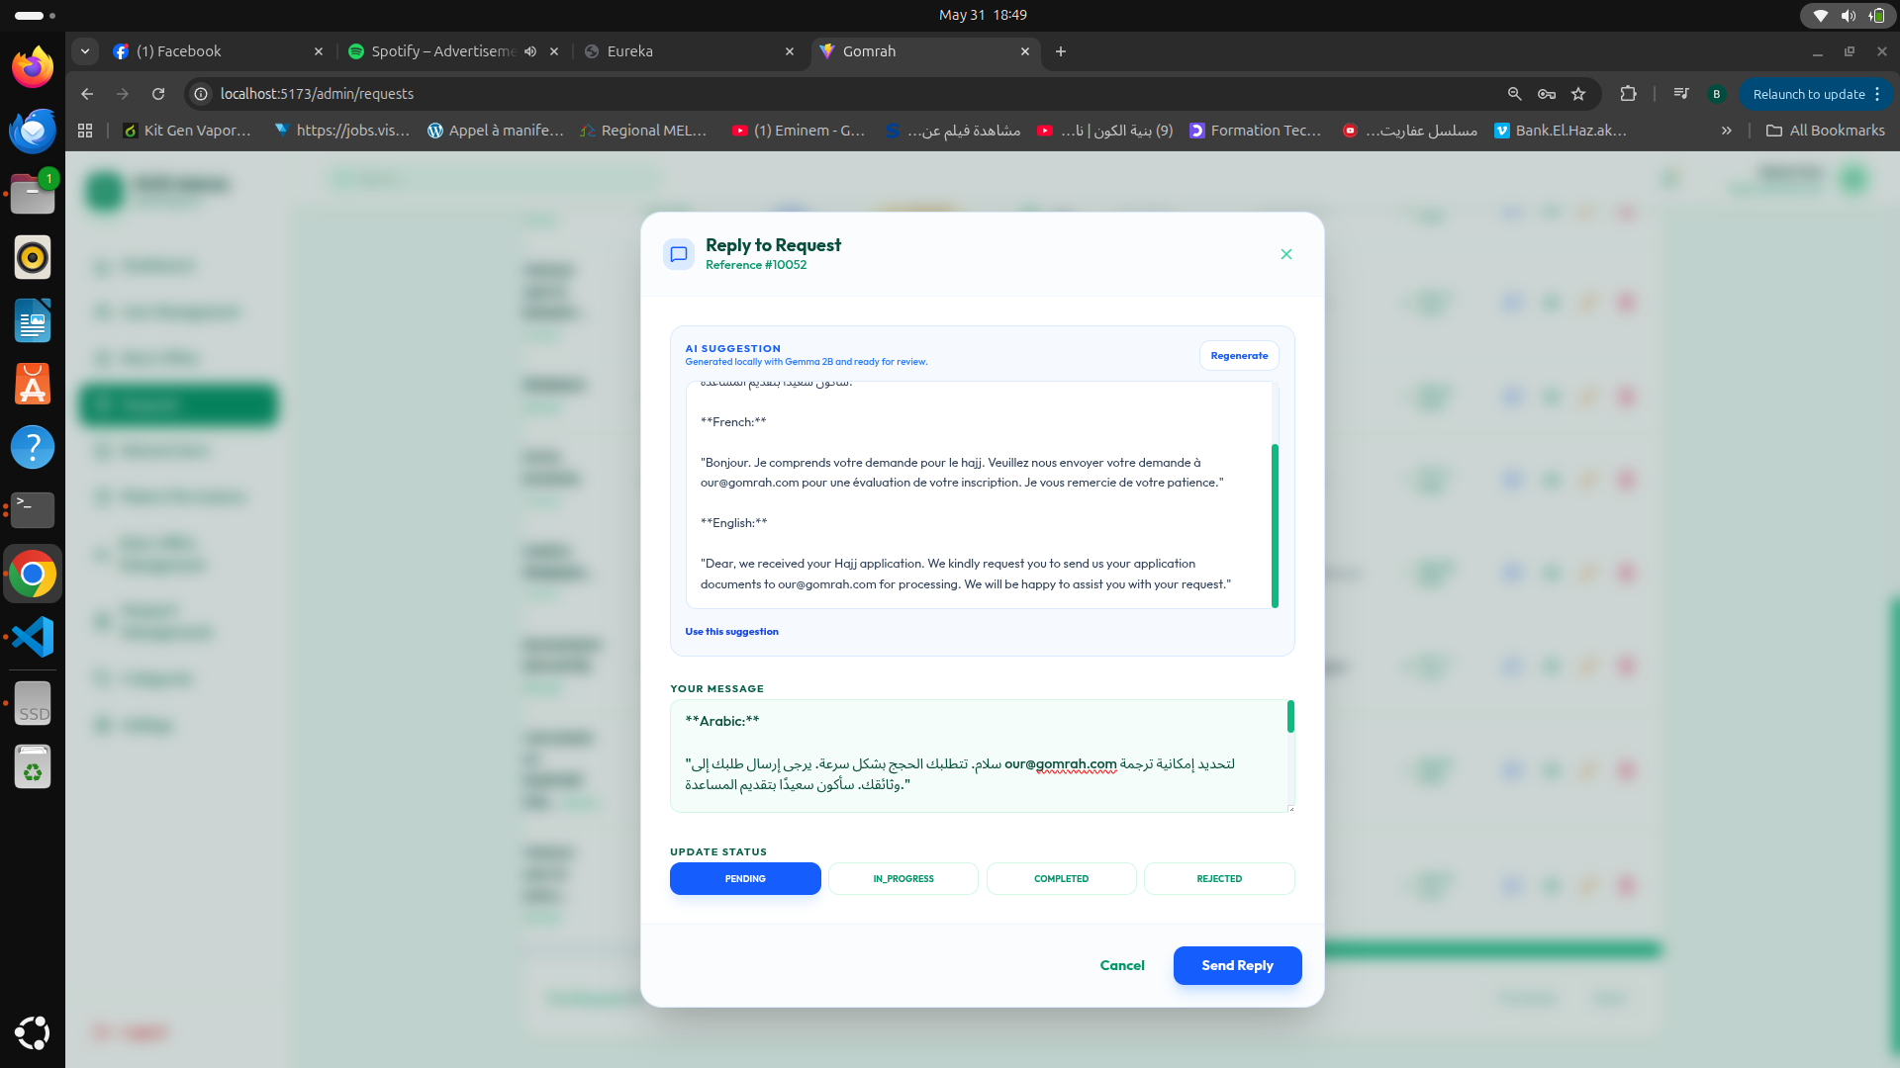Regenerate the AI suggestion

[1239, 356]
